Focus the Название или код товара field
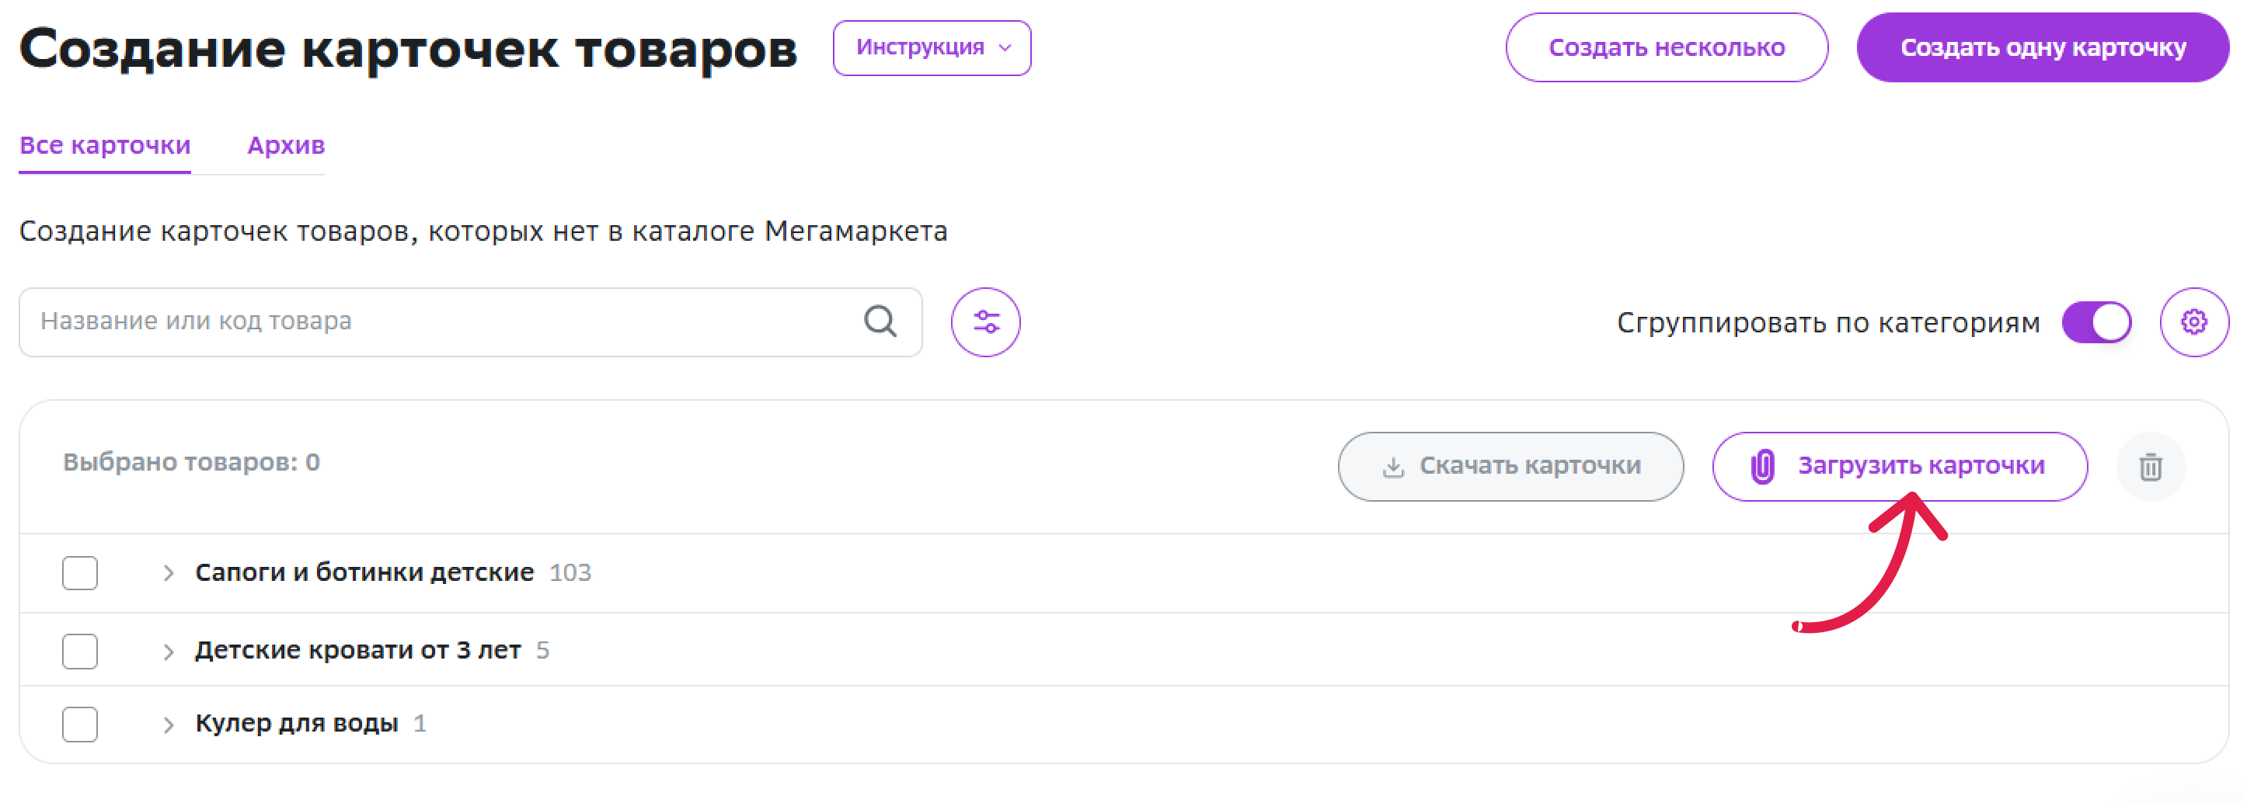This screenshot has height=803, width=2261. (470, 322)
